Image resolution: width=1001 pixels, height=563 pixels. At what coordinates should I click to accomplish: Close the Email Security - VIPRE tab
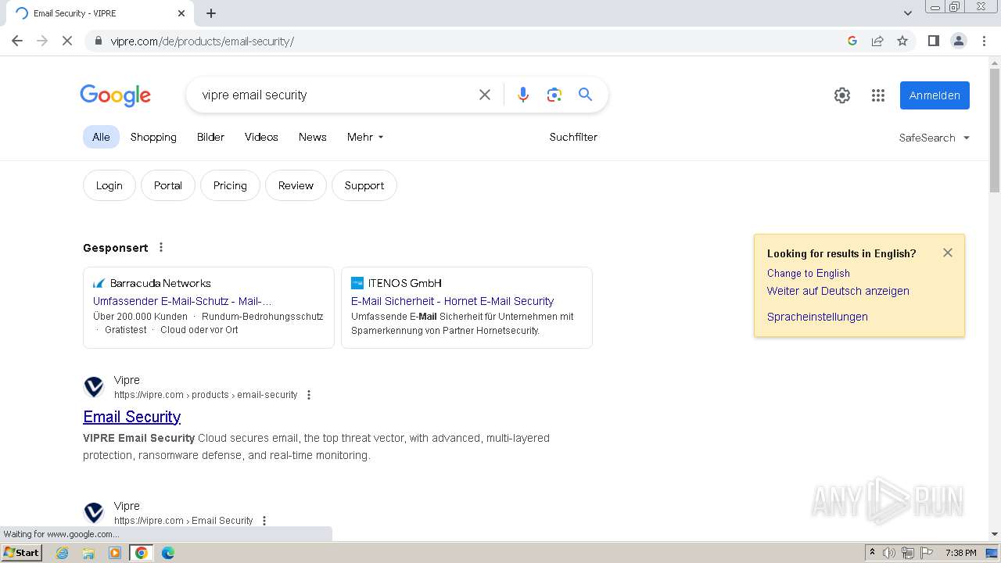tap(181, 13)
